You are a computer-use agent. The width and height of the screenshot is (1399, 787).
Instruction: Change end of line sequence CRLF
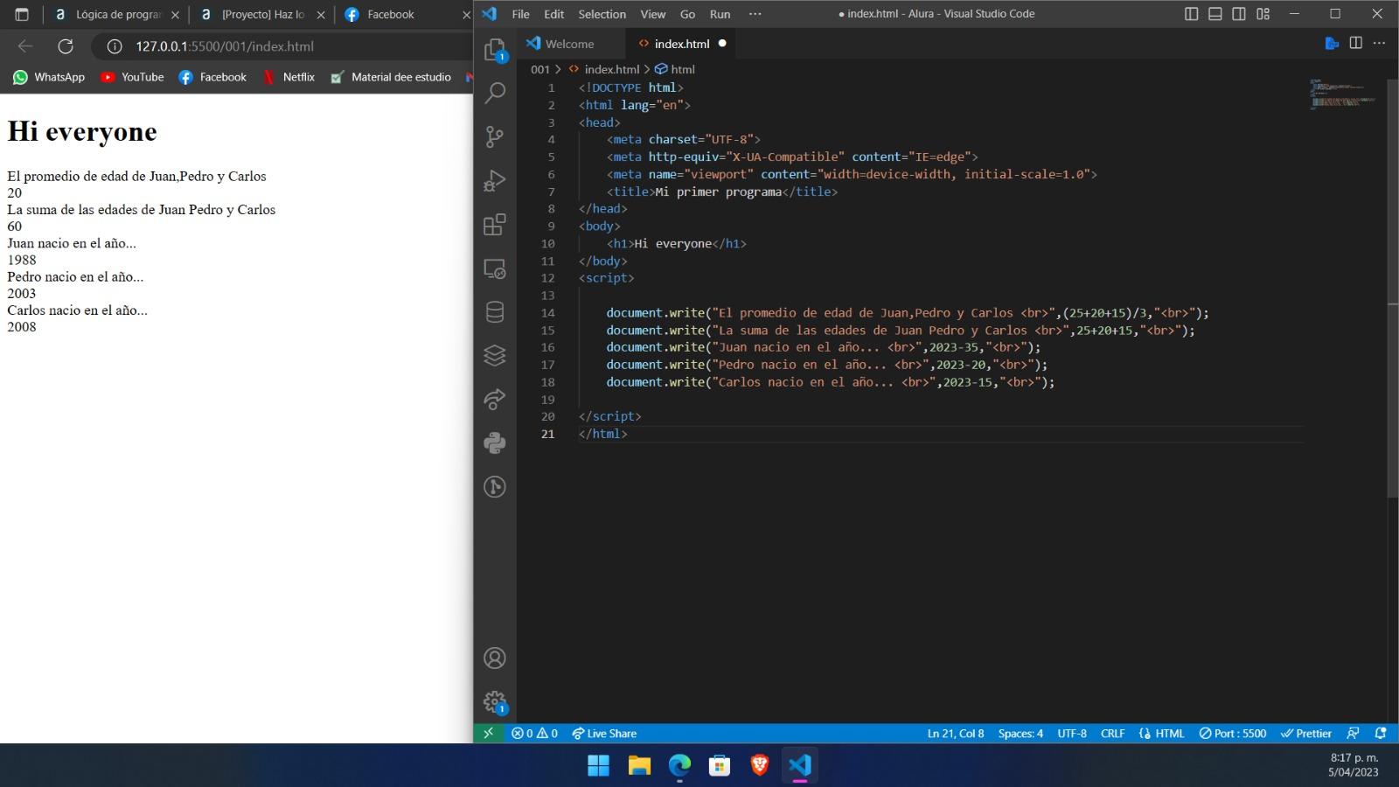point(1112,733)
